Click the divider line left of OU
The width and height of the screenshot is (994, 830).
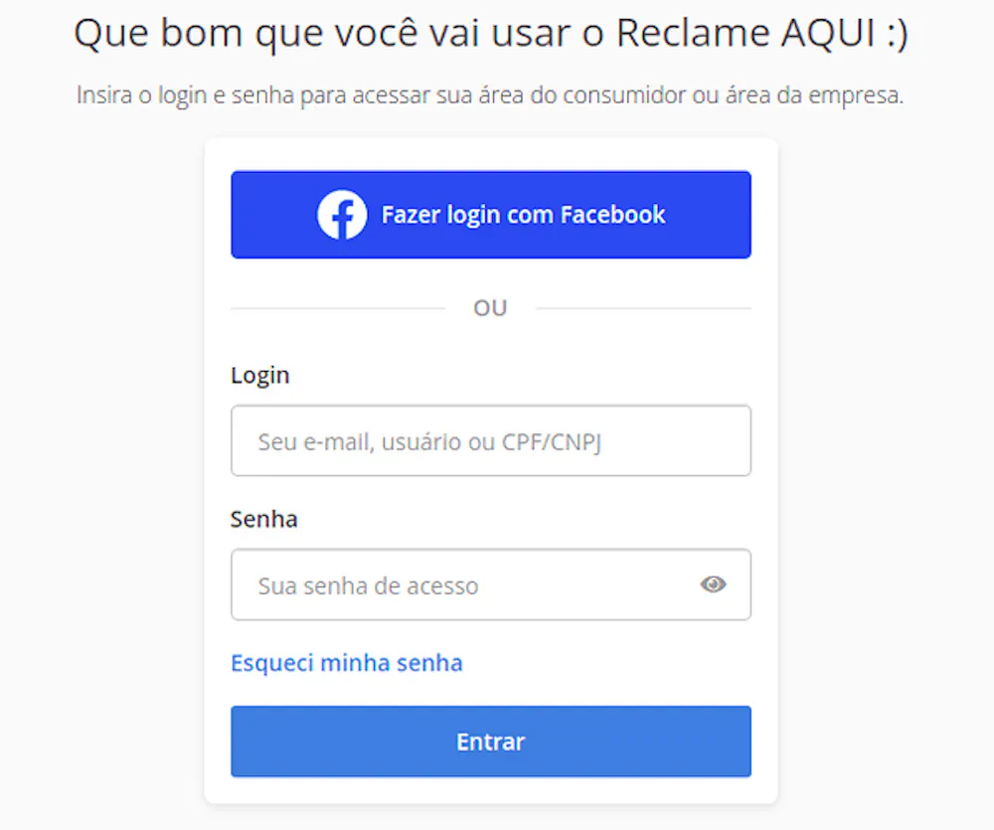point(338,308)
